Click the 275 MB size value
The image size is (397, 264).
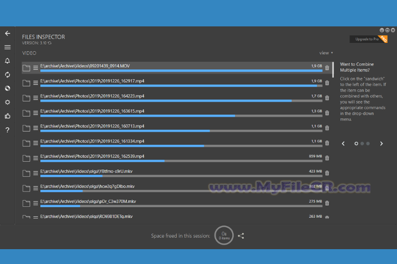pyautogui.click(x=315, y=201)
